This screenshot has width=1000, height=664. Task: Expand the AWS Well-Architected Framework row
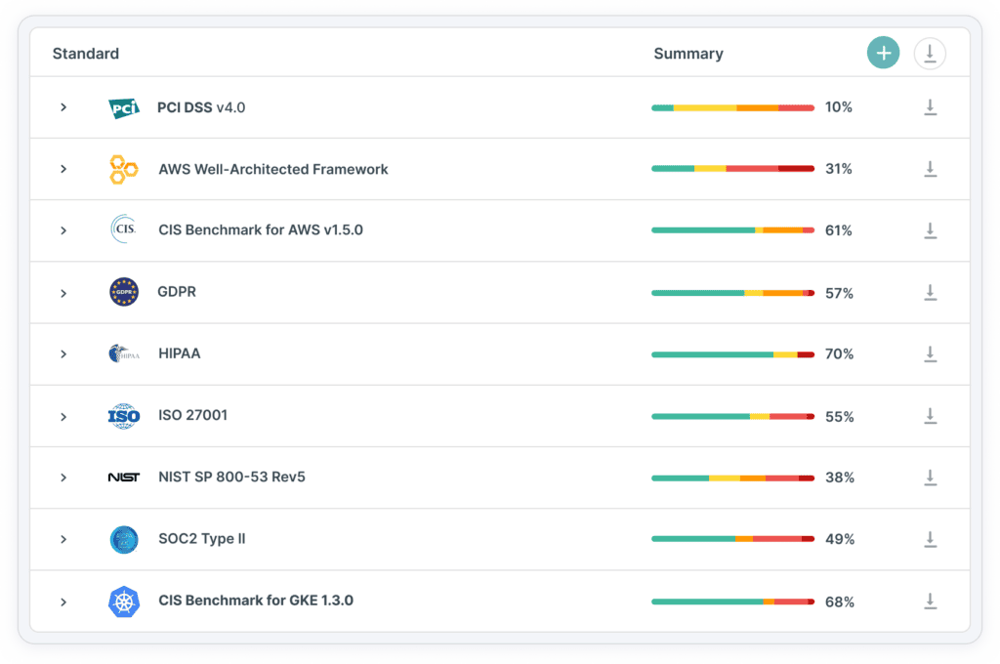(63, 169)
